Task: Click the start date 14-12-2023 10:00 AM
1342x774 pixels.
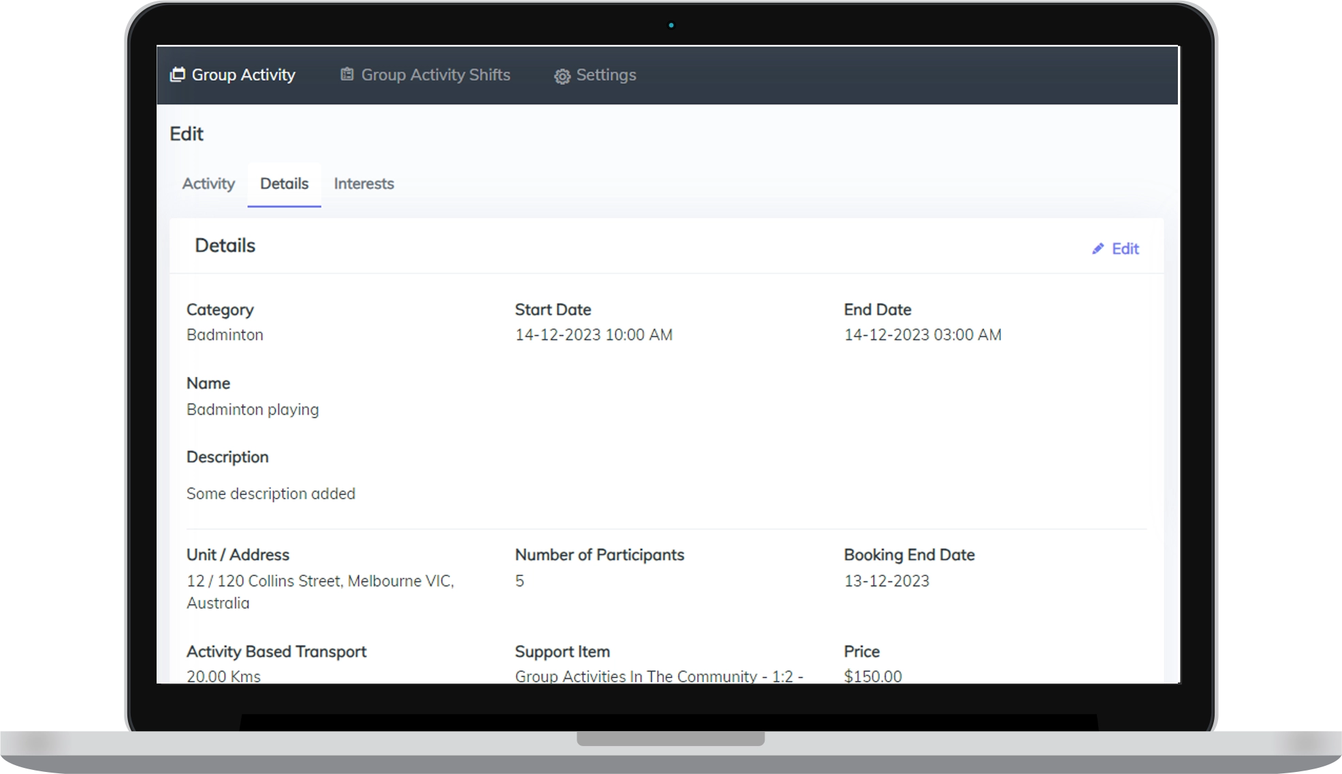Action: 594,335
